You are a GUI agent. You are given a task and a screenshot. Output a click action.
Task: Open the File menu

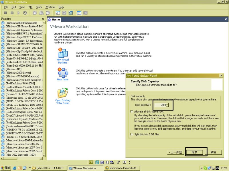tap(6, 7)
